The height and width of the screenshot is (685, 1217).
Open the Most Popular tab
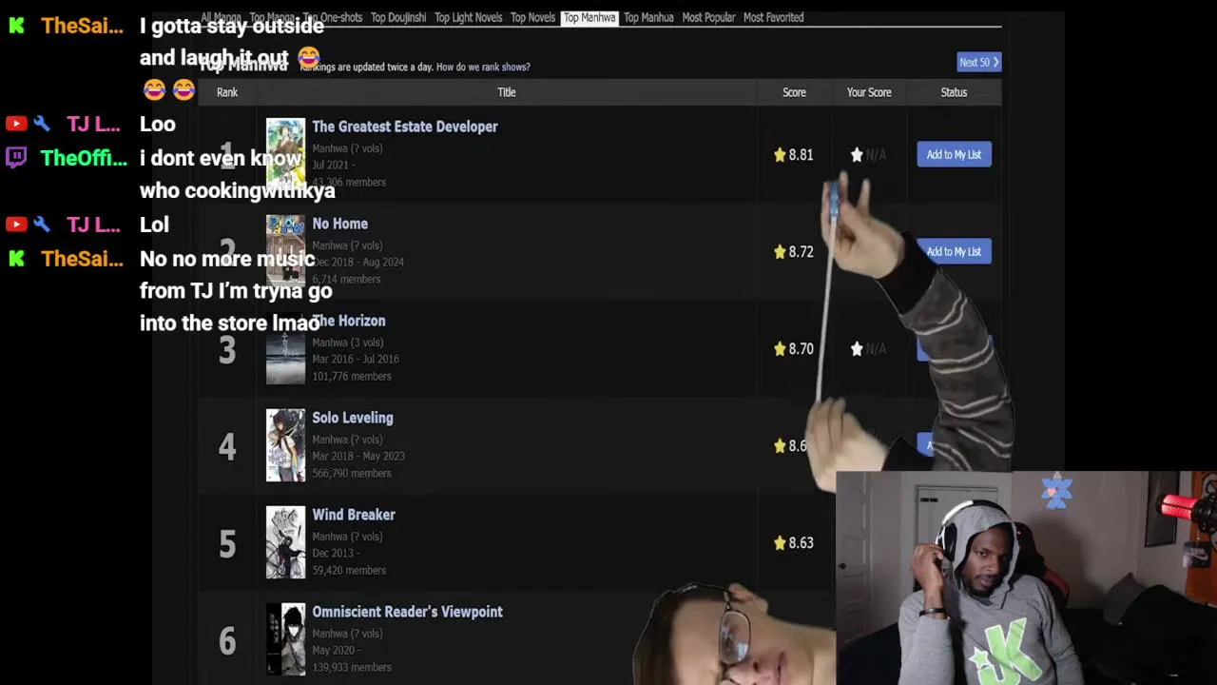pos(708,17)
